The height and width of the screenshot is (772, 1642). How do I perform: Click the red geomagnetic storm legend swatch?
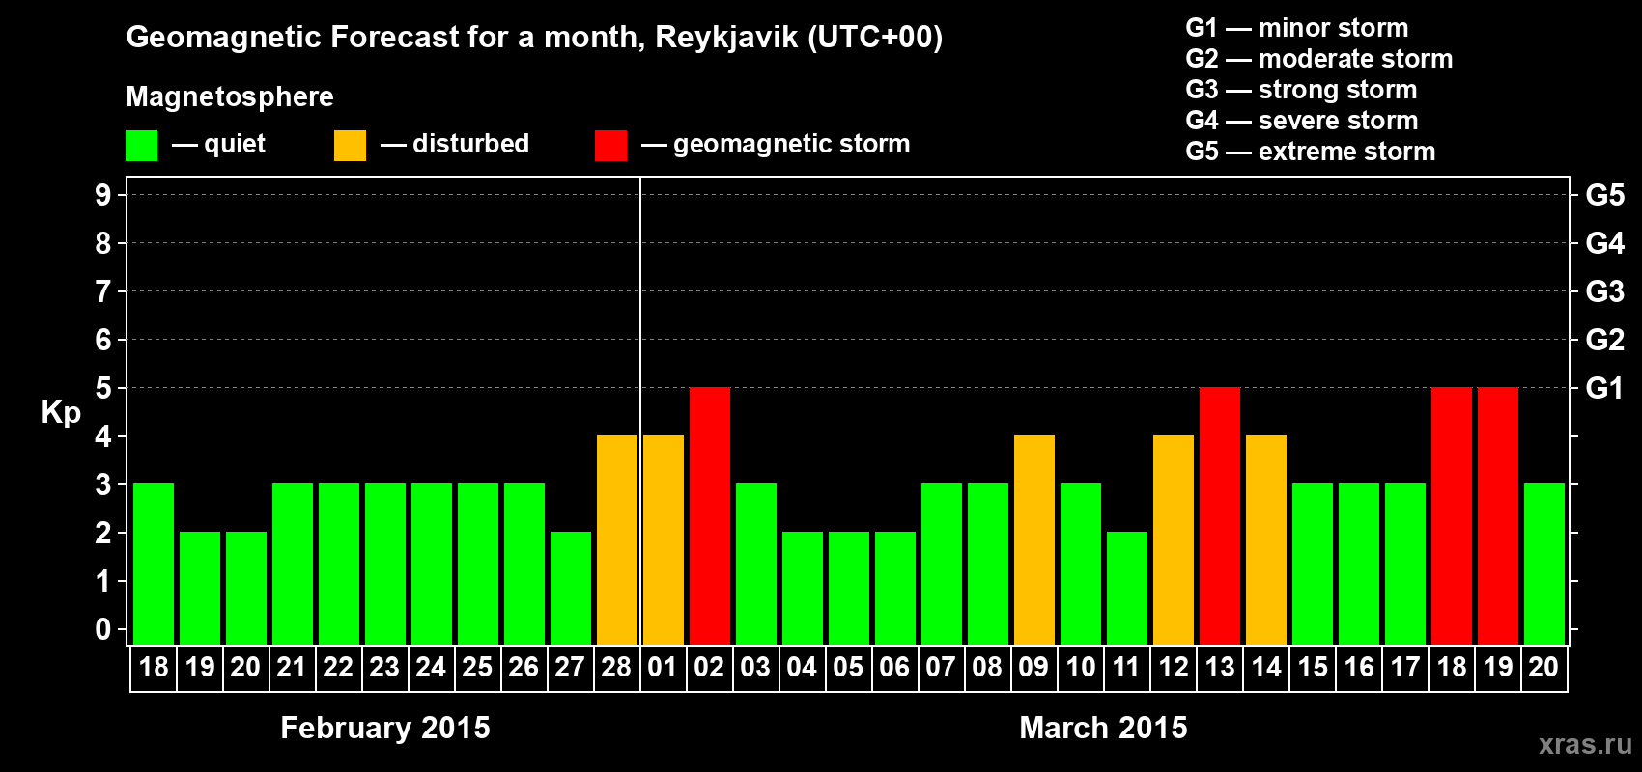(610, 146)
